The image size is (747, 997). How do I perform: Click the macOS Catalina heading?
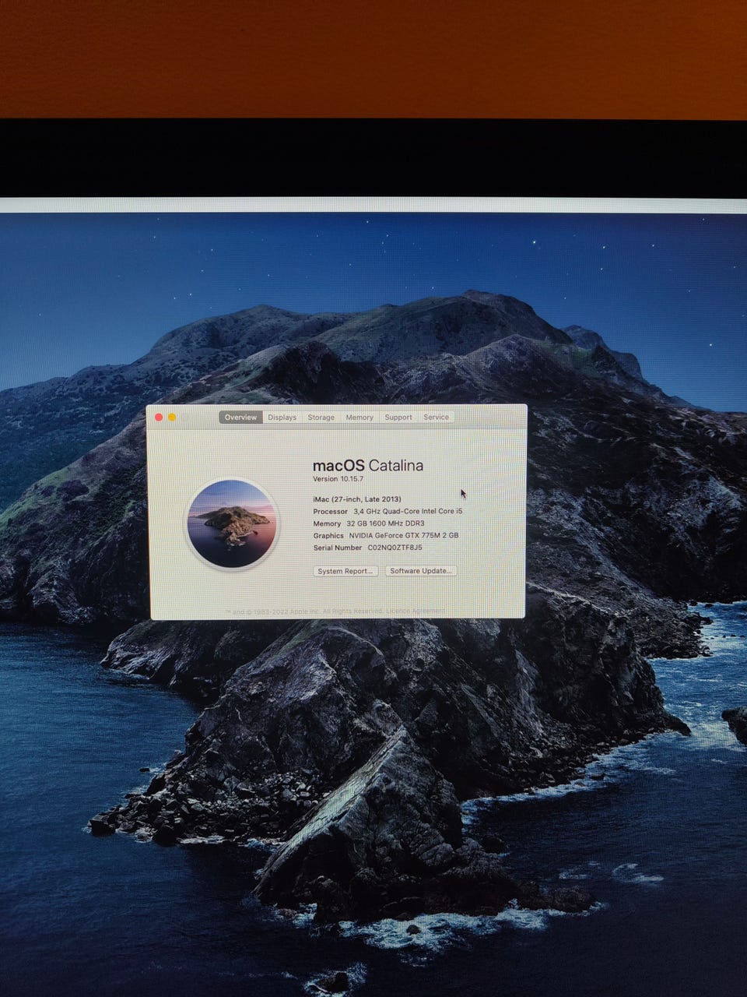tap(367, 465)
